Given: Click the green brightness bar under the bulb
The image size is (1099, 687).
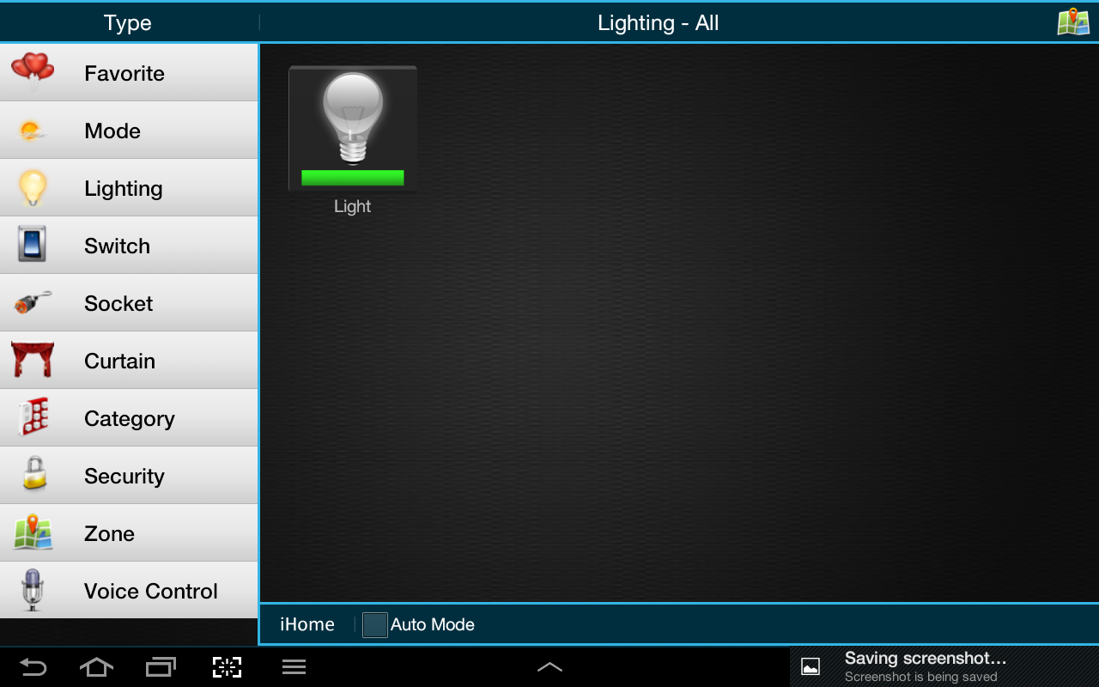Looking at the screenshot, I should click(353, 178).
